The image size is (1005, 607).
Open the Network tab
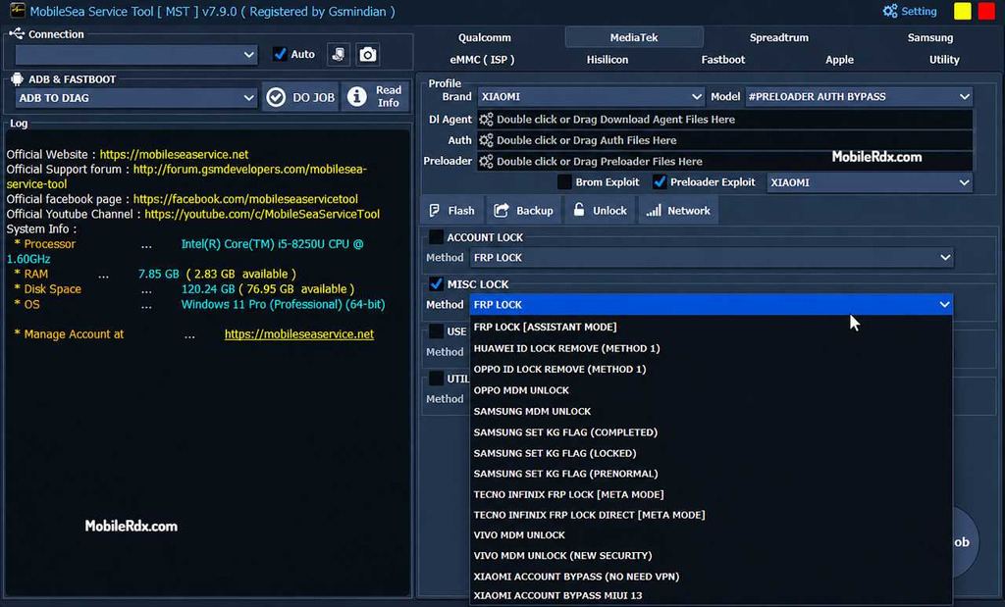tap(678, 211)
